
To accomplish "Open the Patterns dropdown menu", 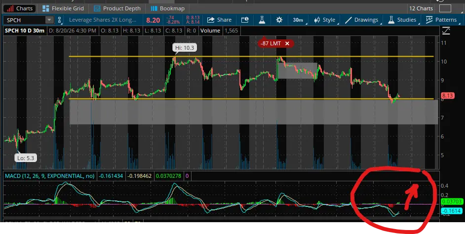I will click(441, 20).
